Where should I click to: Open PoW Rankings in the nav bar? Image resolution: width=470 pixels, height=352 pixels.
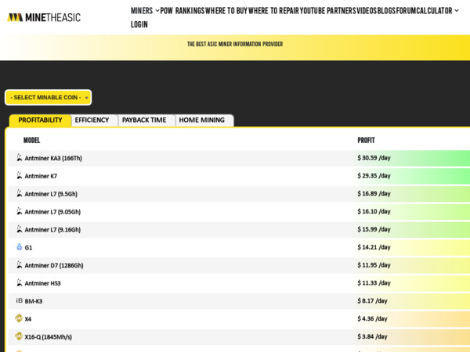[x=183, y=11]
